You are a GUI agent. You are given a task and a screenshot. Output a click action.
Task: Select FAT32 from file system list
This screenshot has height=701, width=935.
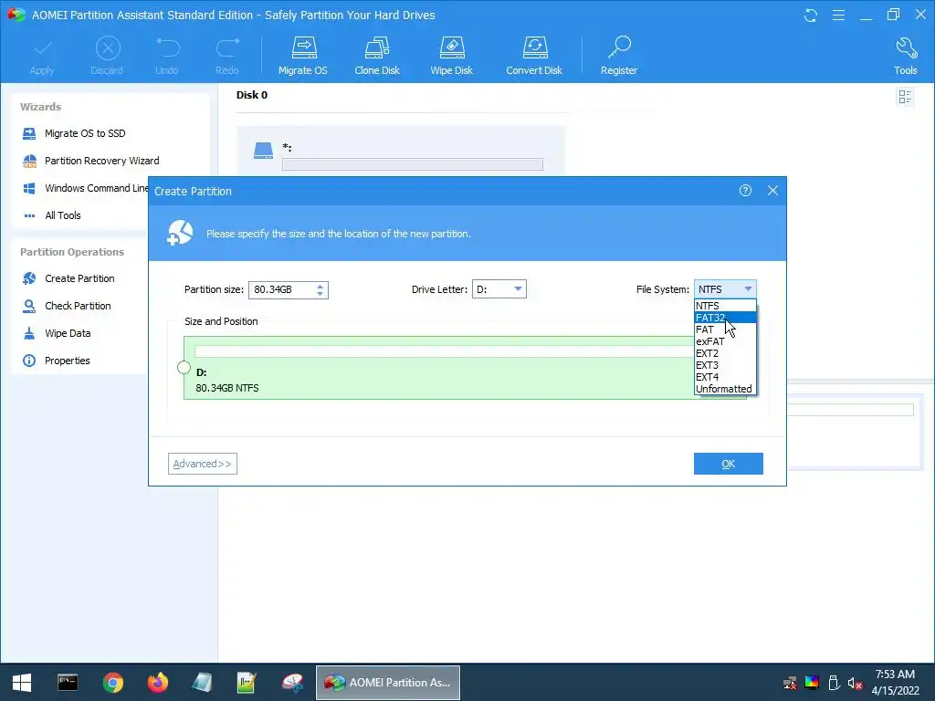[x=725, y=318]
